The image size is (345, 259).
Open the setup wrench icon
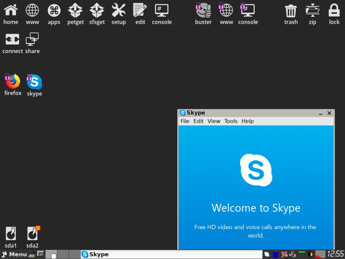tap(119, 11)
